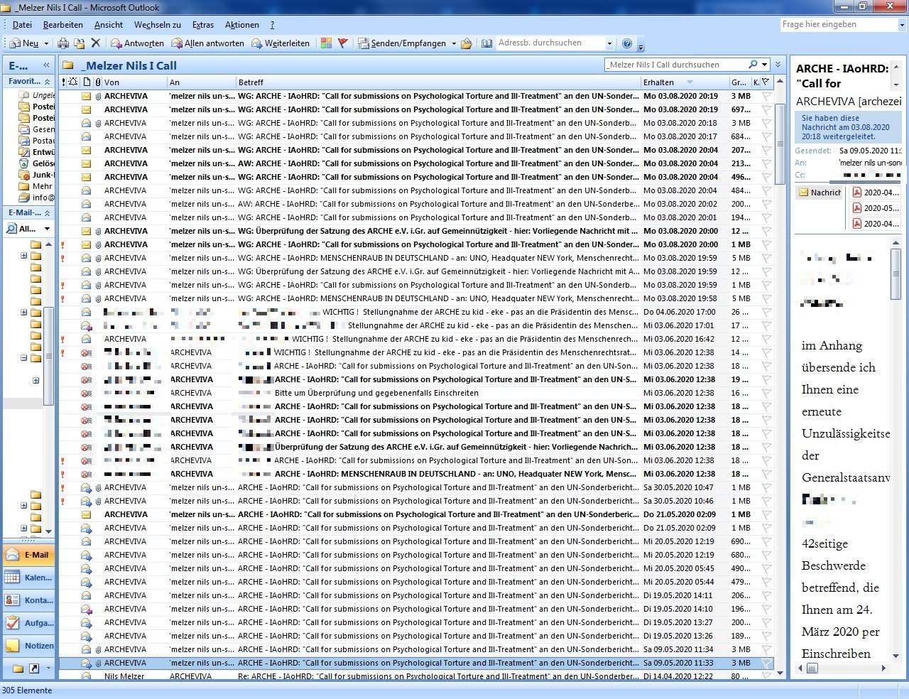The image size is (909, 699).
Task: Reply using the Antworten button
Action: pyautogui.click(x=137, y=43)
